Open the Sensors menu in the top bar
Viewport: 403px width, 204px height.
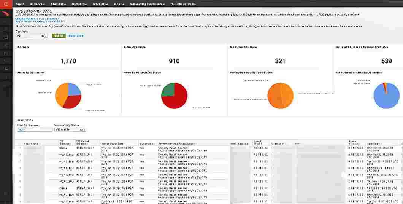(100, 4)
